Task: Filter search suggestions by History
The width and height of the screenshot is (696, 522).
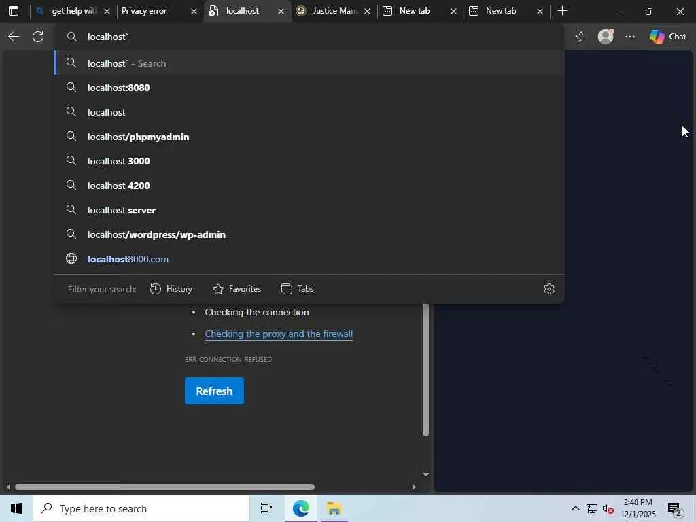Action: 171,289
